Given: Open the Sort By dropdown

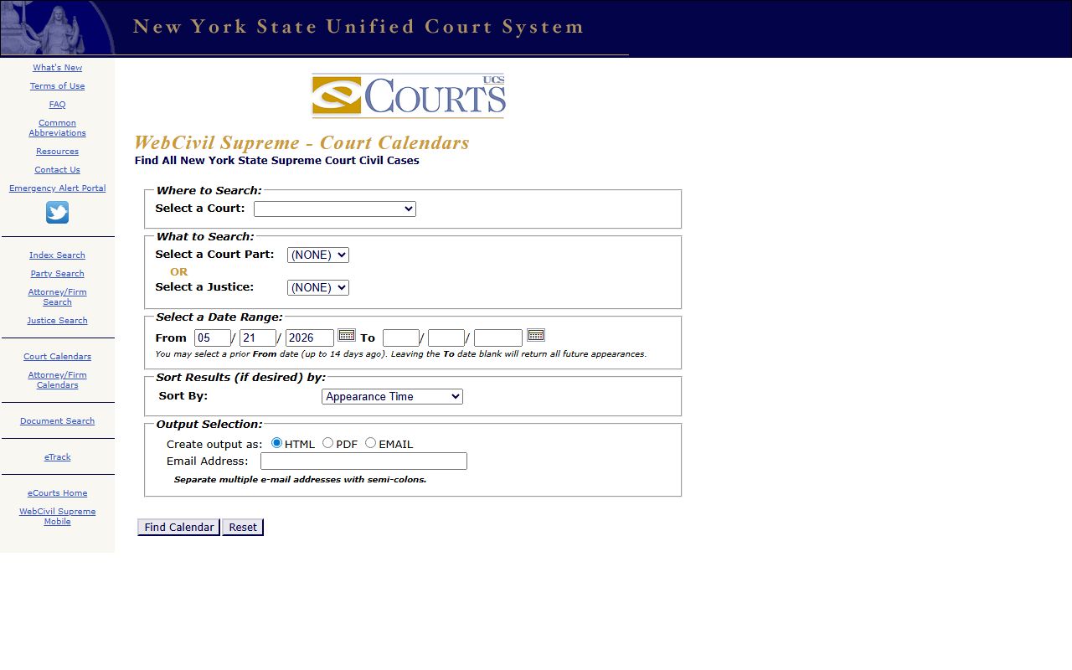Looking at the screenshot, I should click(x=392, y=396).
